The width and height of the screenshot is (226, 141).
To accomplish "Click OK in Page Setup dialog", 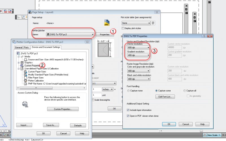I will (x=114, y=109).
